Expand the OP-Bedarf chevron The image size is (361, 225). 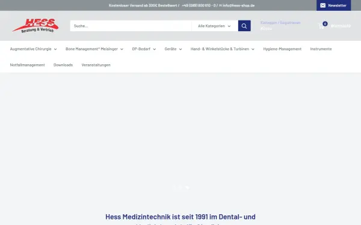point(154,49)
